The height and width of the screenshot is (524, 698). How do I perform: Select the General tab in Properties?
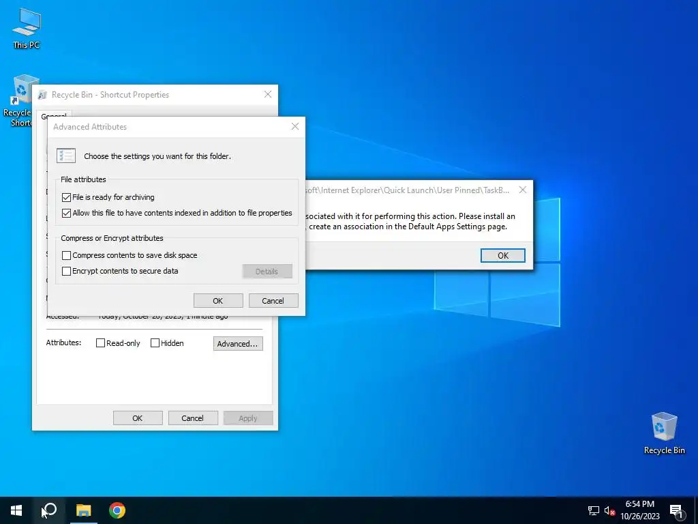click(x=54, y=115)
